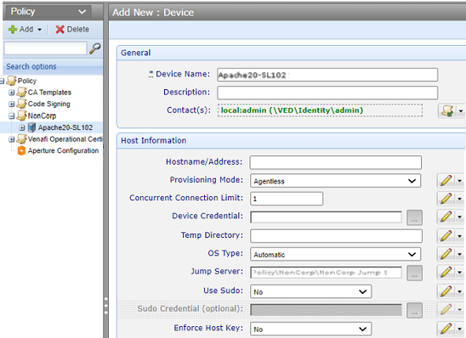Click the magnifying glass search icon

tap(95, 48)
